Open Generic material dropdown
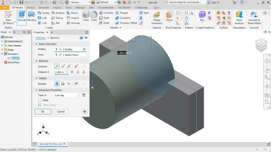 click(89, 3)
